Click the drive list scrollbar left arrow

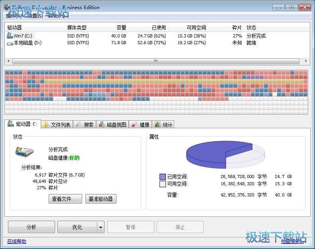point(8,61)
